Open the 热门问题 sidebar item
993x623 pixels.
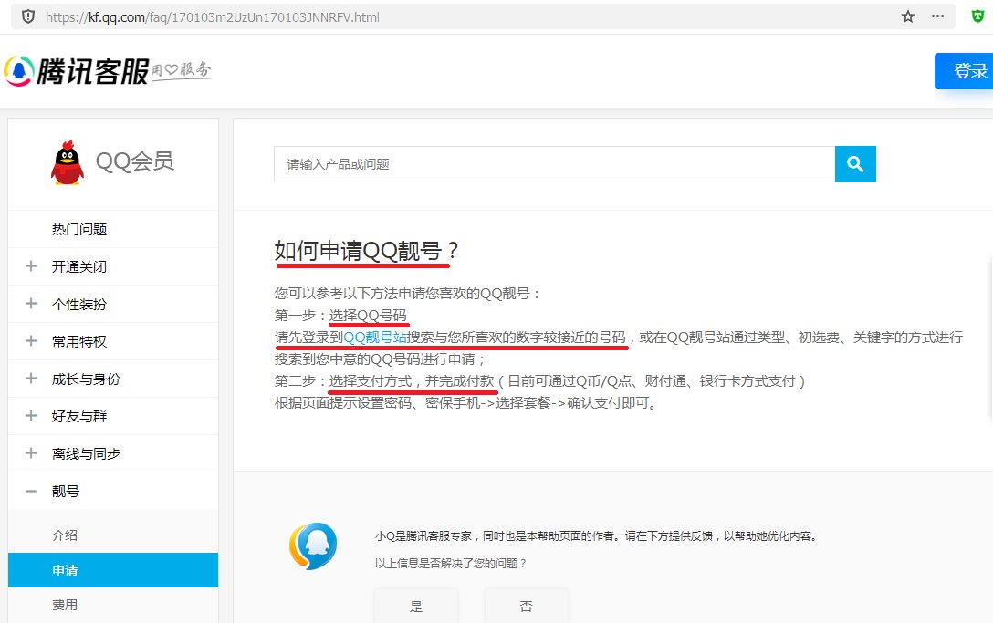pyautogui.click(x=79, y=229)
